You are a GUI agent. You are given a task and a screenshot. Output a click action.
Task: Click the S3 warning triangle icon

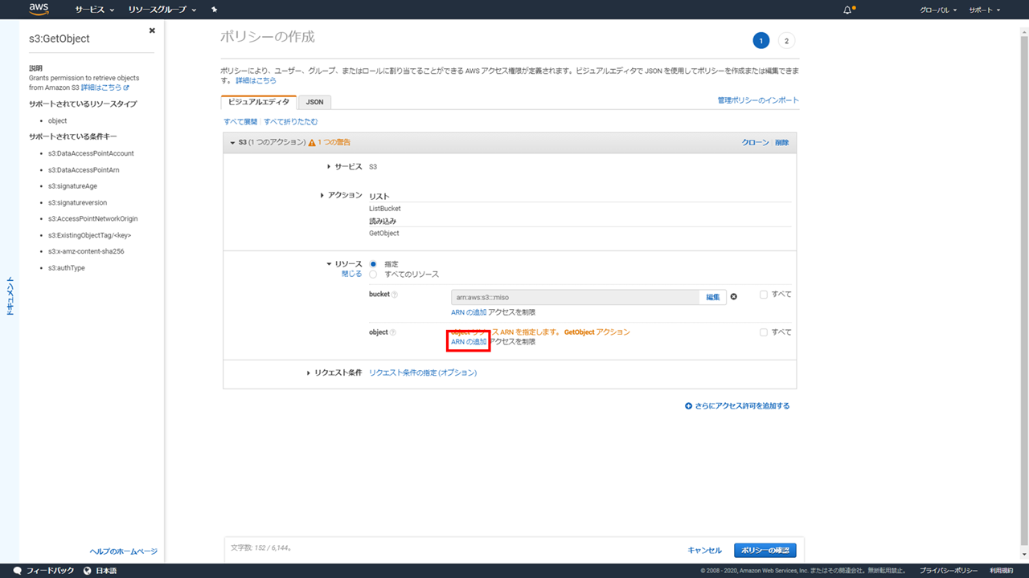coord(312,142)
